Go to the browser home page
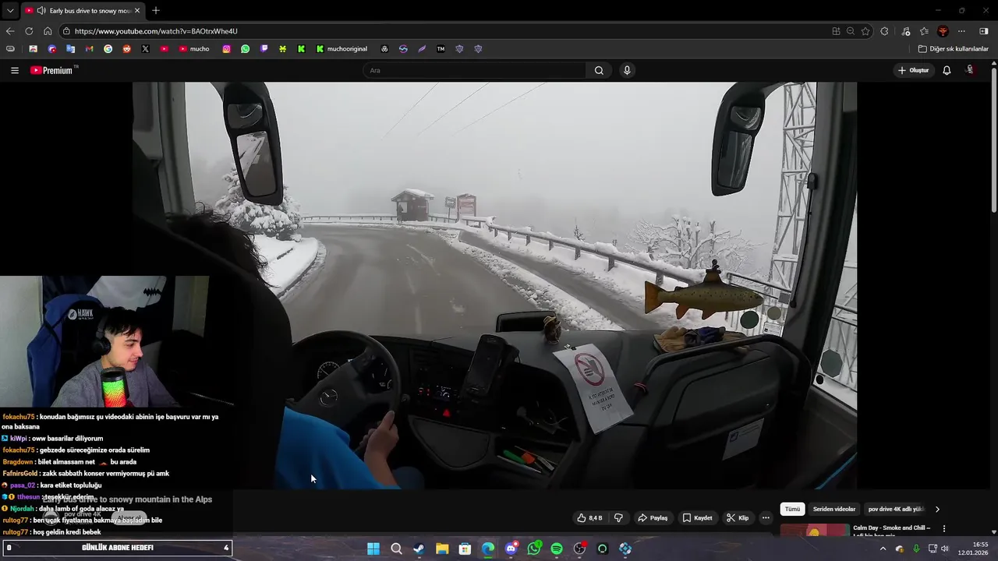The height and width of the screenshot is (561, 998). (x=48, y=31)
